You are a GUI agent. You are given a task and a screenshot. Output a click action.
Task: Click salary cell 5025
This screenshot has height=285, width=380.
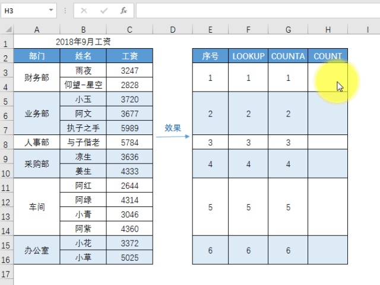[x=129, y=257]
